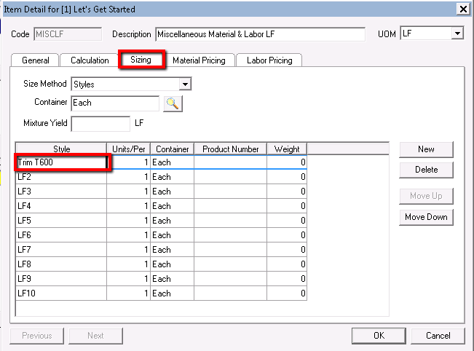The image size is (474, 351).
Task: Confirm with the OK button
Action: 379,336
